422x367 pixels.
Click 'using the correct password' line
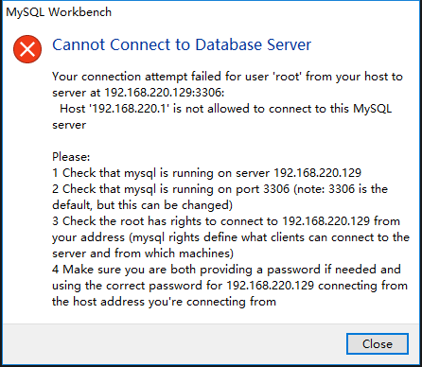point(230,286)
